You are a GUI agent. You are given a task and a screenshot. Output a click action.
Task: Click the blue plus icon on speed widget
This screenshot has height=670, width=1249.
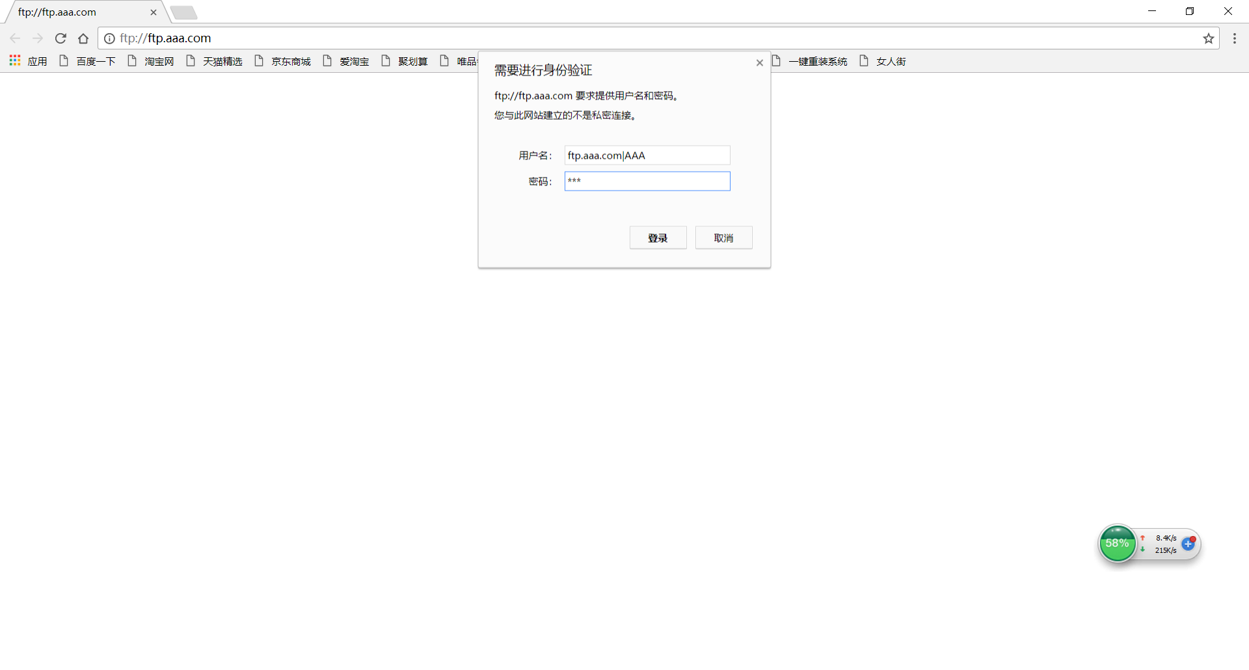pyautogui.click(x=1189, y=544)
